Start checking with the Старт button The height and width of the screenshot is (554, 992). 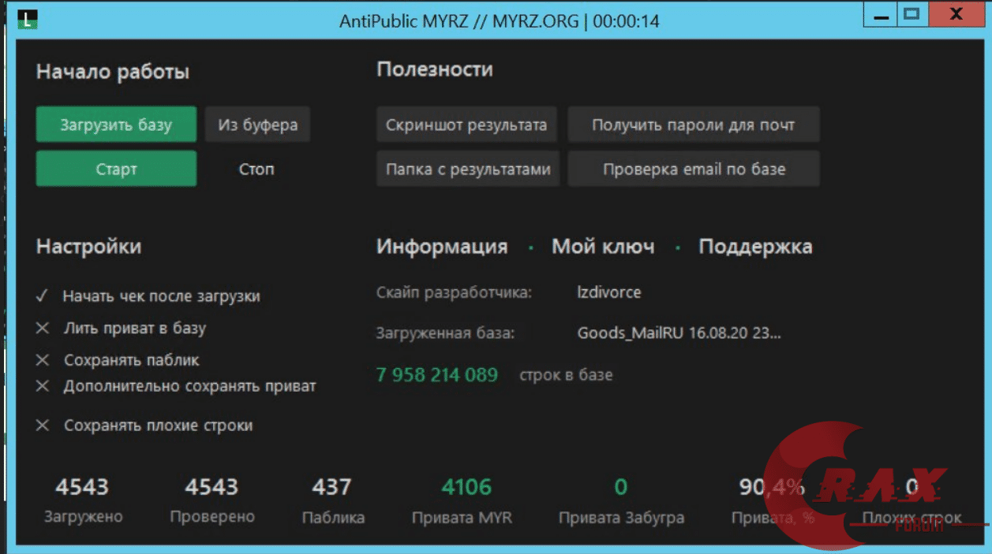click(x=116, y=169)
